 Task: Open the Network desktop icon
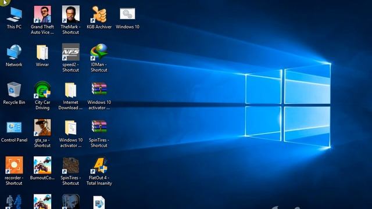14,52
